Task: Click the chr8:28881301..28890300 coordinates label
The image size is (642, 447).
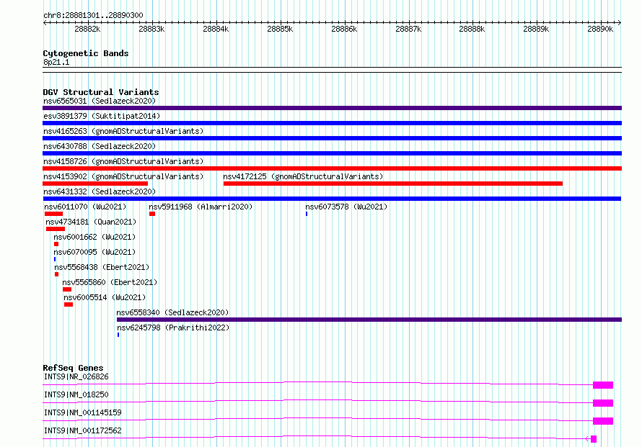Action: click(93, 15)
